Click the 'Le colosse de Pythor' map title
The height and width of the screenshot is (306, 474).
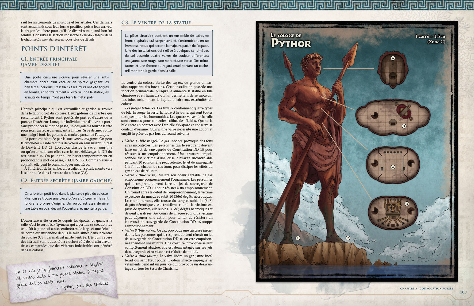coord(291,41)
